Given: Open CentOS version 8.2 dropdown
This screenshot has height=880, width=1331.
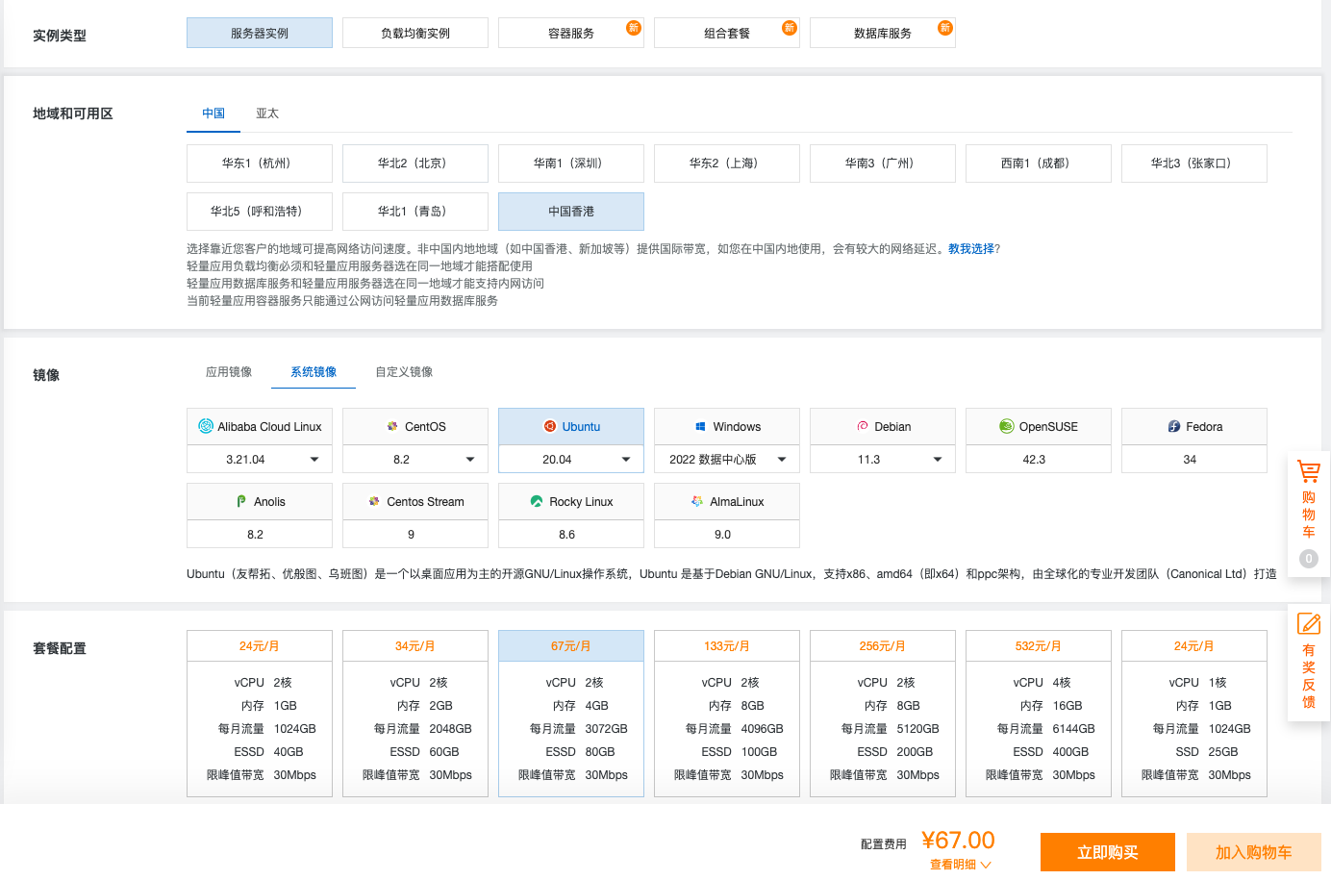Looking at the screenshot, I should click(x=415, y=459).
